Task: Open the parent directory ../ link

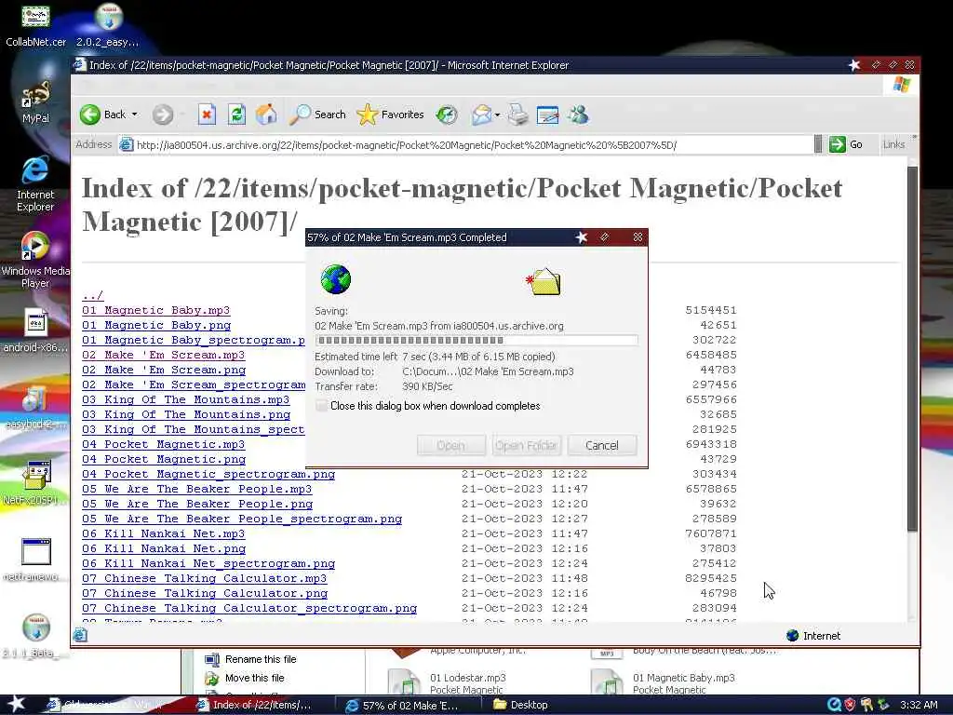Action: click(92, 295)
